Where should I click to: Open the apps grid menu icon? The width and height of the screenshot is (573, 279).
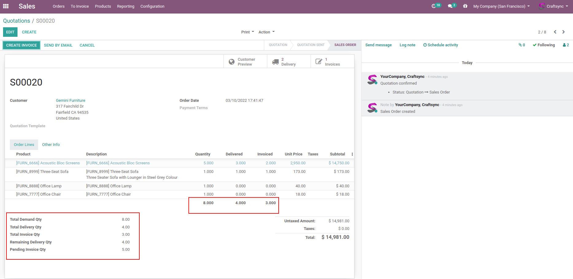pos(6,6)
